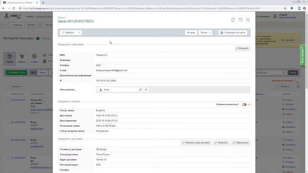Open 'Скидки' percent icon section

pos(34,58)
